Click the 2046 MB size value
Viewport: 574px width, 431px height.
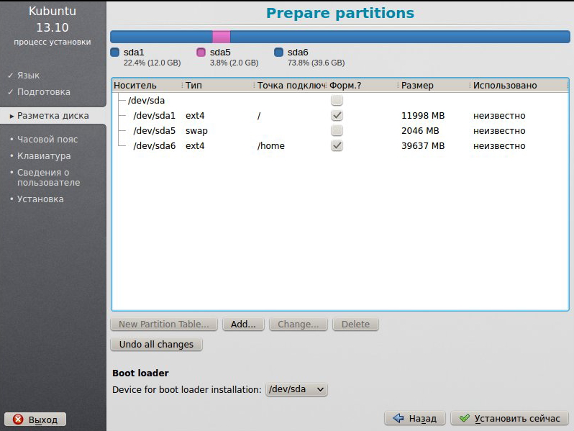[420, 130]
